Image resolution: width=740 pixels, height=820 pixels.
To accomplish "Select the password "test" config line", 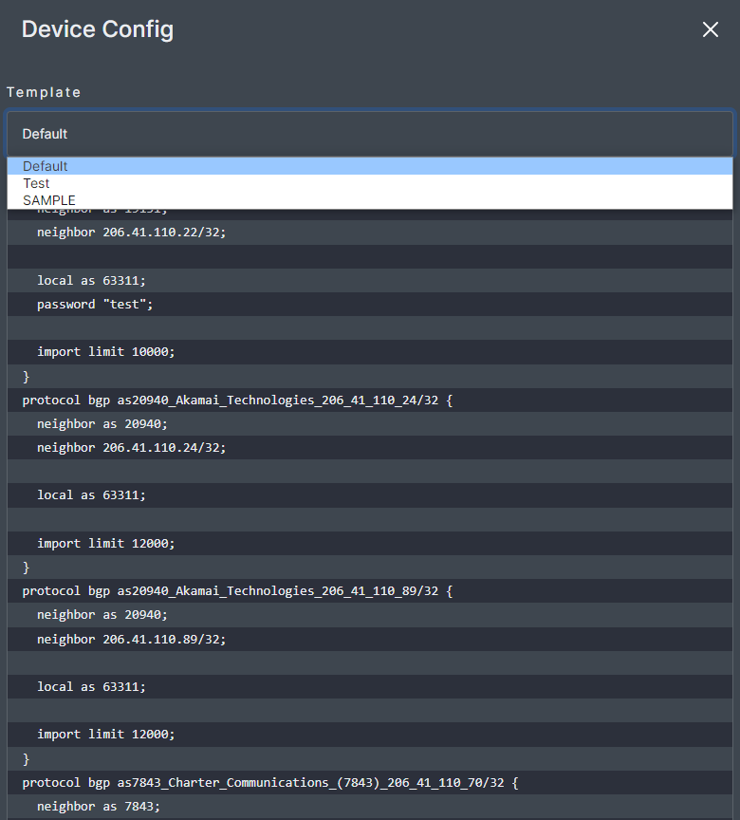I will pyautogui.click(x=95, y=304).
